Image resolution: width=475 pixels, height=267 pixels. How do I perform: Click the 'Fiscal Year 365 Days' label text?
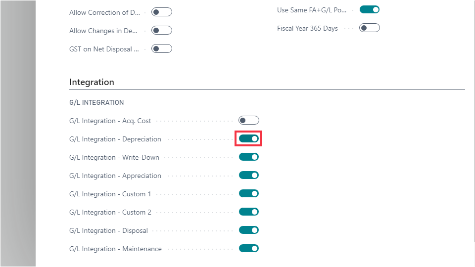coord(307,28)
